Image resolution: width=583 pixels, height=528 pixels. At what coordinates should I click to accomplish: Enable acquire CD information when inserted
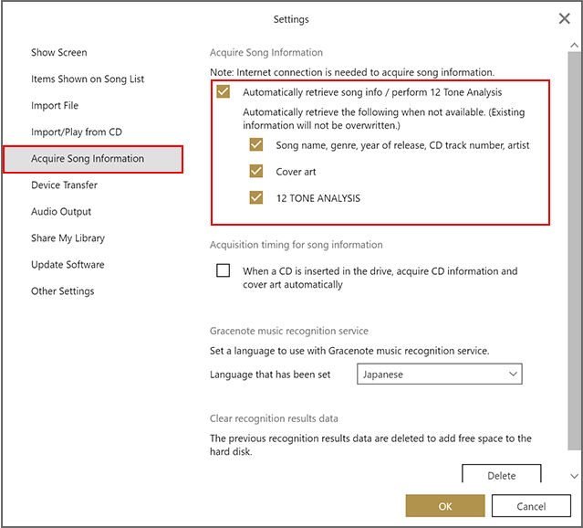pos(224,271)
